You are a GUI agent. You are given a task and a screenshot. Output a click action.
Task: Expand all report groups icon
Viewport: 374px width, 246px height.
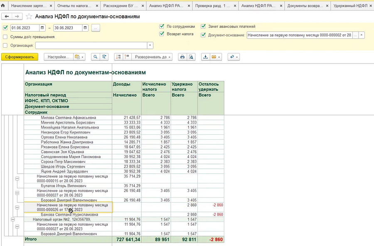pyautogui.click(x=127, y=57)
